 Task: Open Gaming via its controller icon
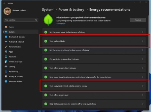(6, 67)
